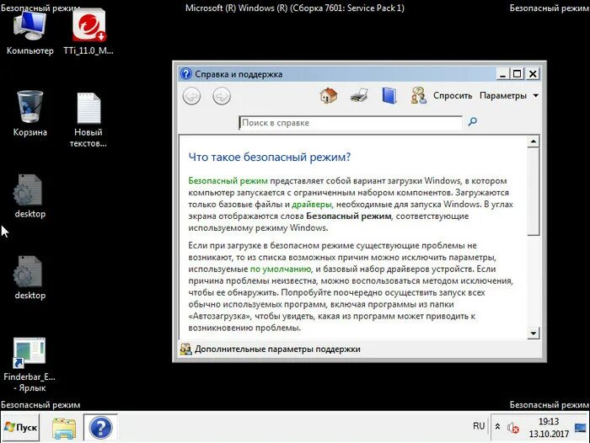
Task: Open the Help home page icon
Action: 329,95
